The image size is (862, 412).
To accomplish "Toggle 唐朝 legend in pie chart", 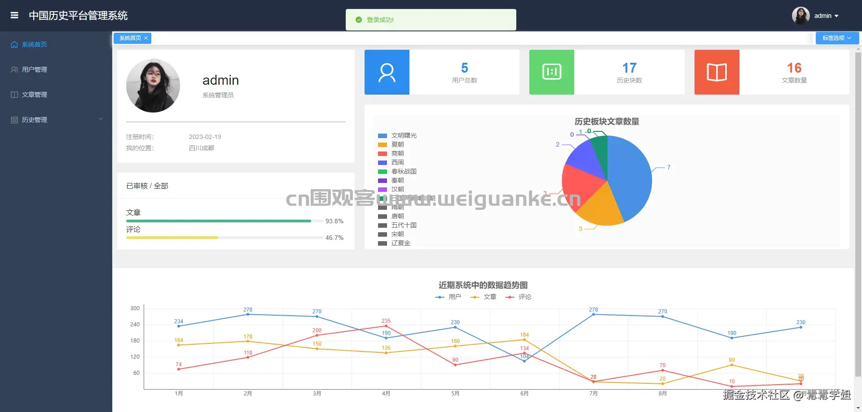I will [x=391, y=216].
